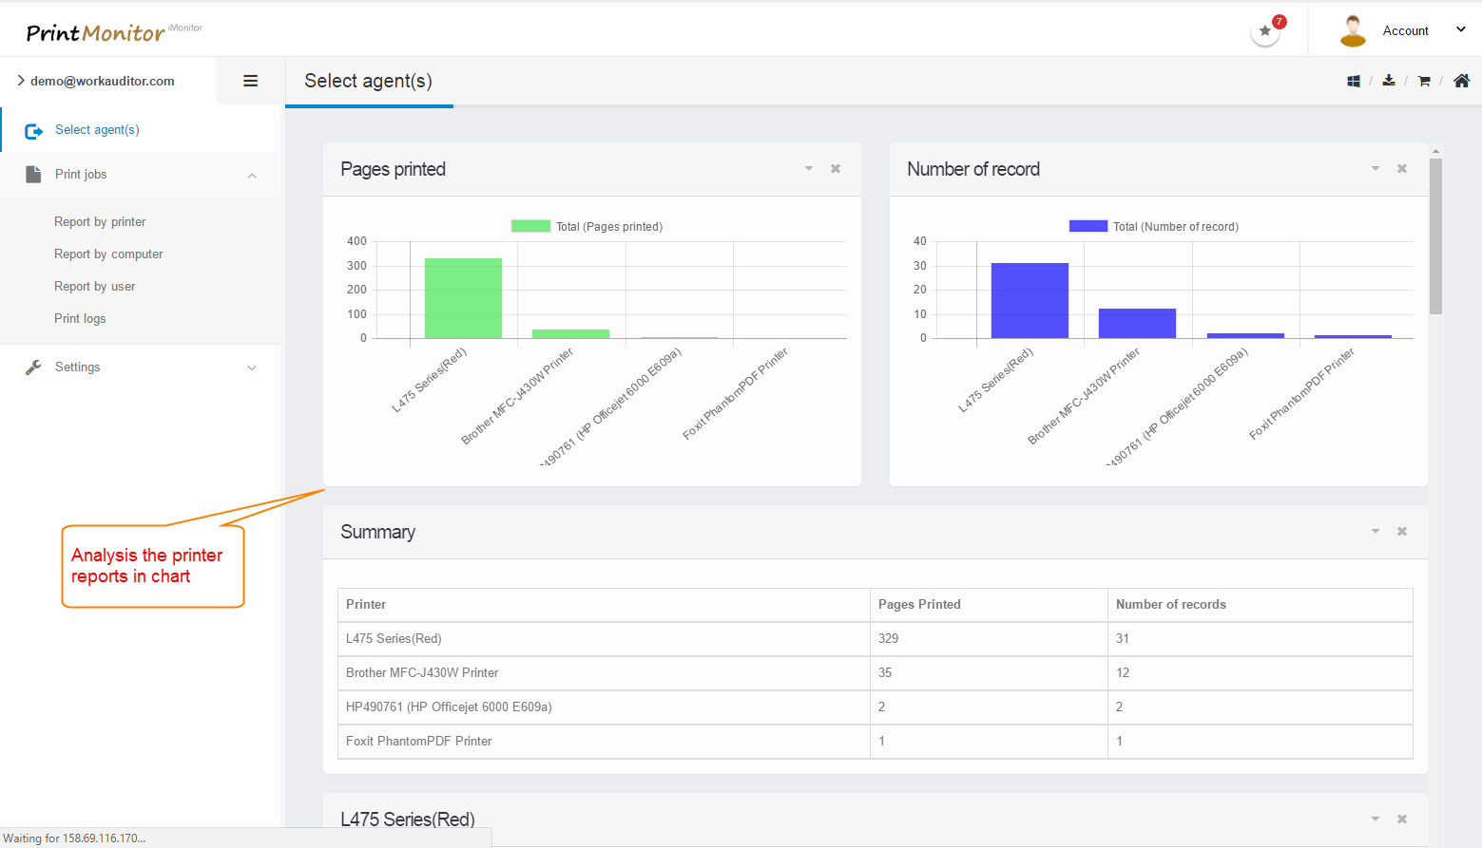Viewport: 1482px width, 848px height.
Task: Close the Summary panel
Action: point(1402,532)
